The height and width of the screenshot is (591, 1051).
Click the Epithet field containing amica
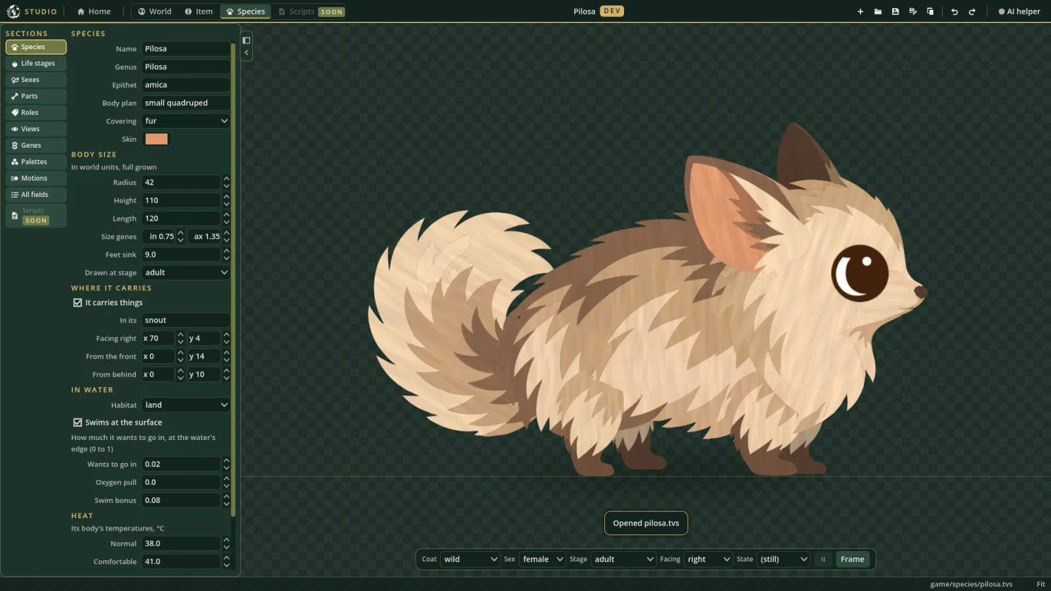186,85
